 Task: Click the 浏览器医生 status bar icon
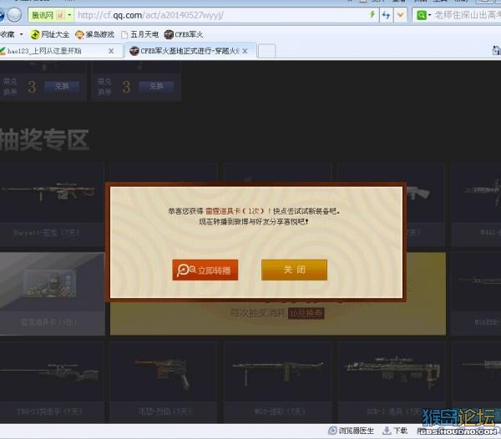pyautogui.click(x=332, y=431)
